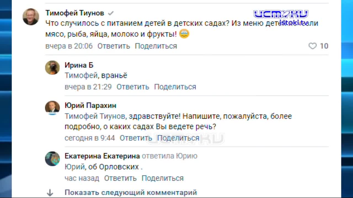The width and height of the screenshot is (353, 198).
Task: Show the next comment
Action: pyautogui.click(x=131, y=193)
